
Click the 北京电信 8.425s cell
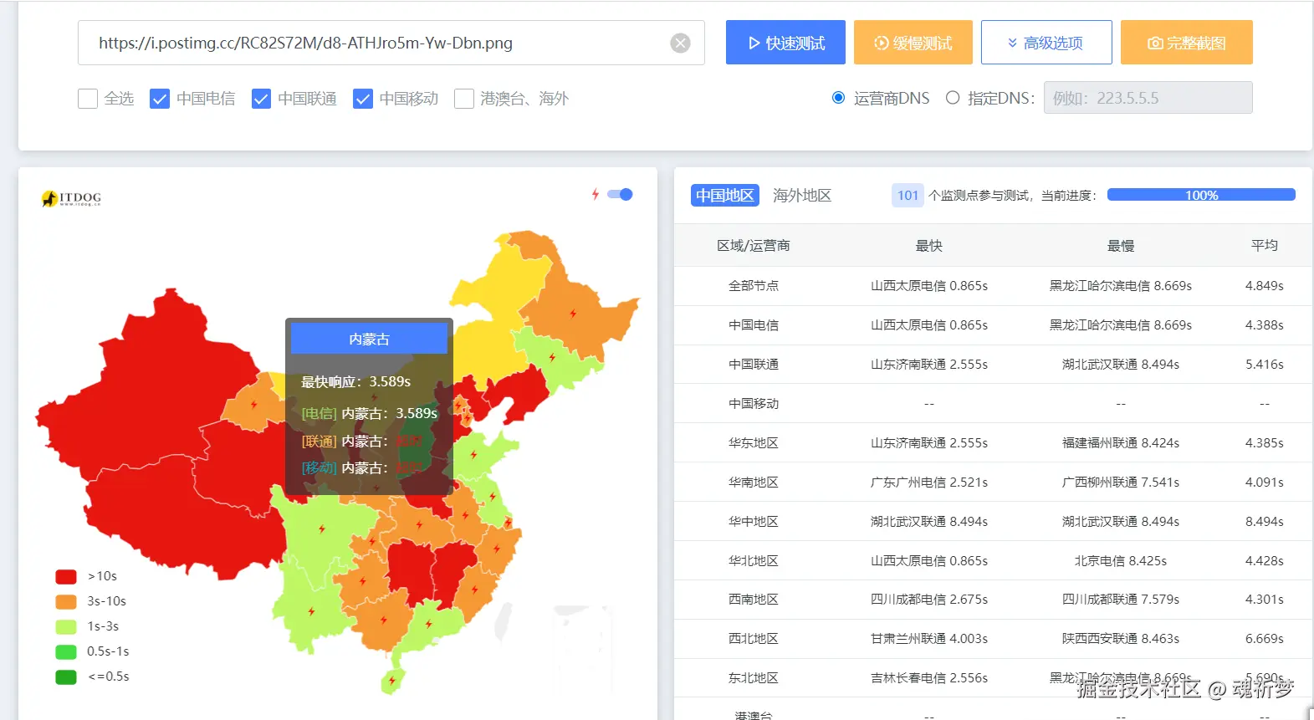click(1120, 561)
